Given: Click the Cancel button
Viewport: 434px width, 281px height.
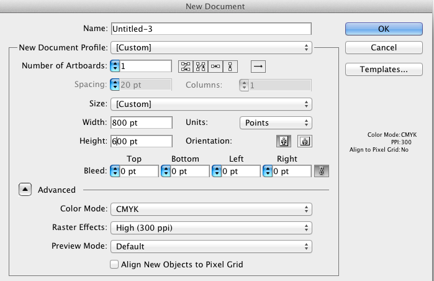Looking at the screenshot, I should [383, 47].
